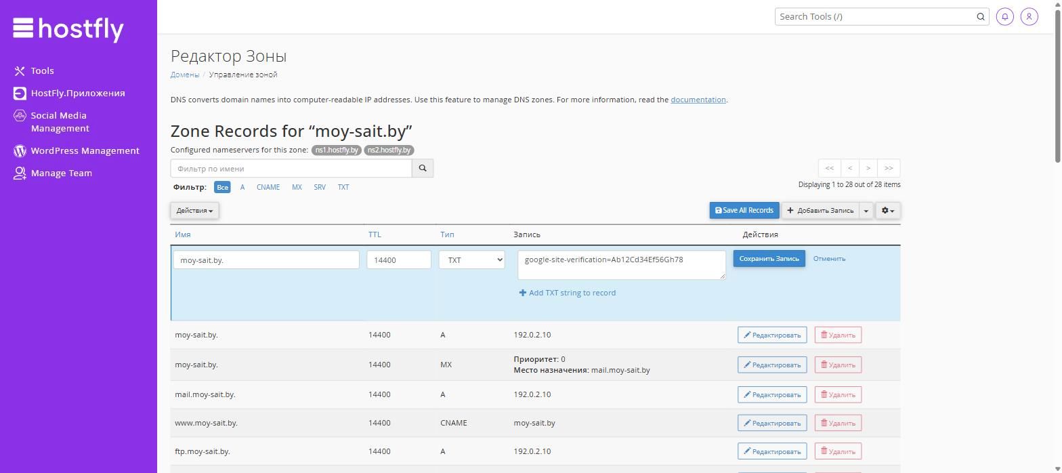The width and height of the screenshot is (1062, 473).
Task: Delete the www.moy-sait.by. CNAME record
Action: point(838,423)
